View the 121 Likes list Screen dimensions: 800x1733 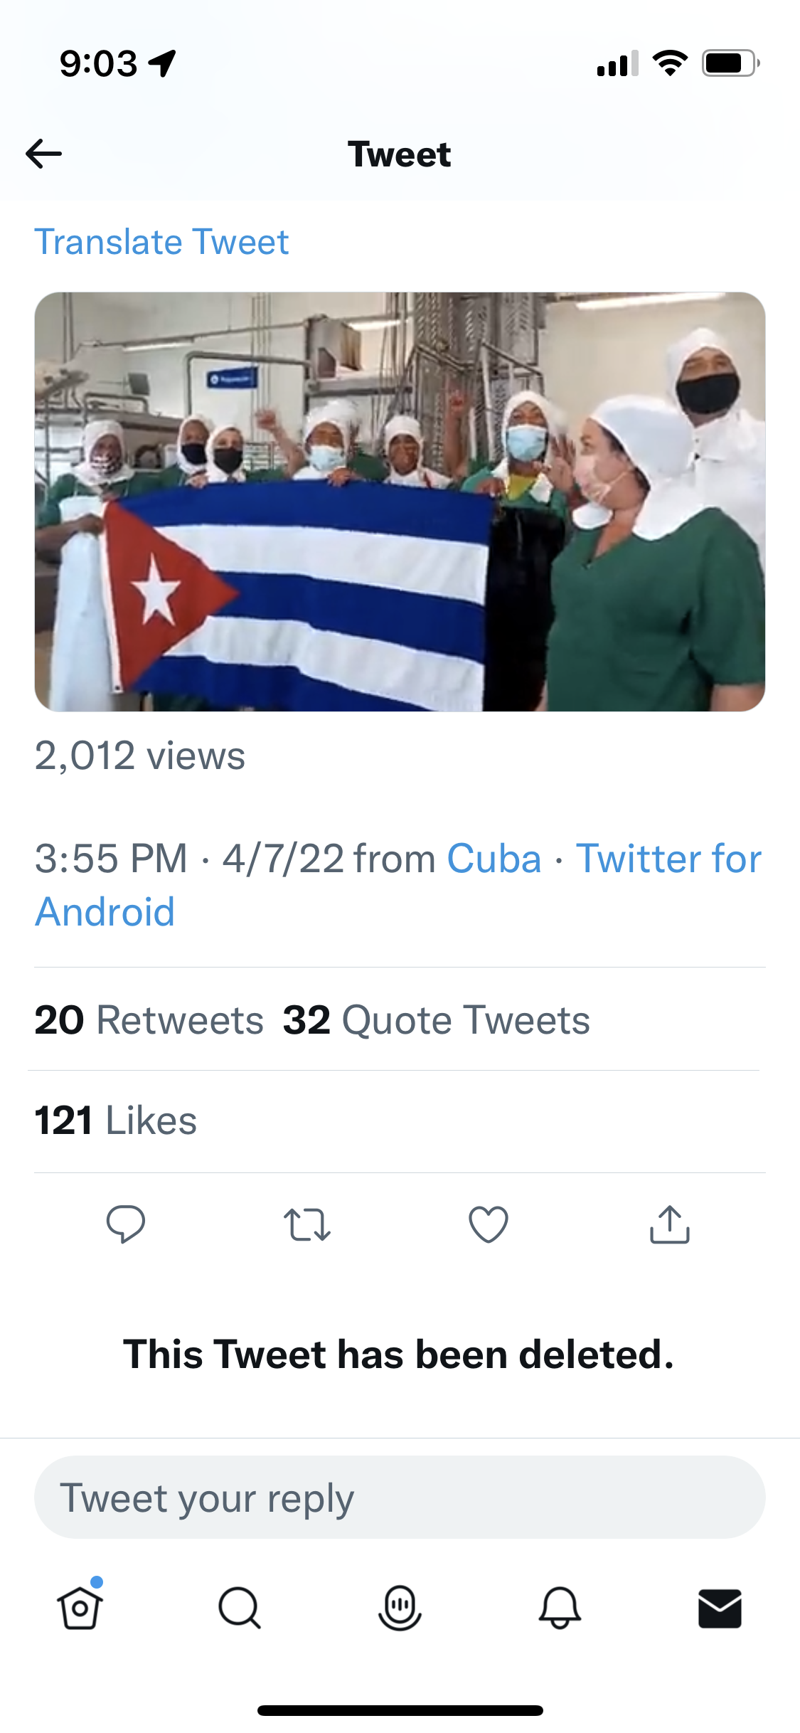[116, 1121]
